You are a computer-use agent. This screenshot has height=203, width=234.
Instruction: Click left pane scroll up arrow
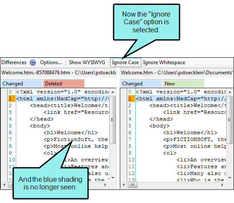(x=113, y=92)
